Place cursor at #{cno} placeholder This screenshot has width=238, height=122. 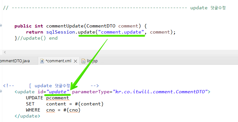(x=72, y=110)
